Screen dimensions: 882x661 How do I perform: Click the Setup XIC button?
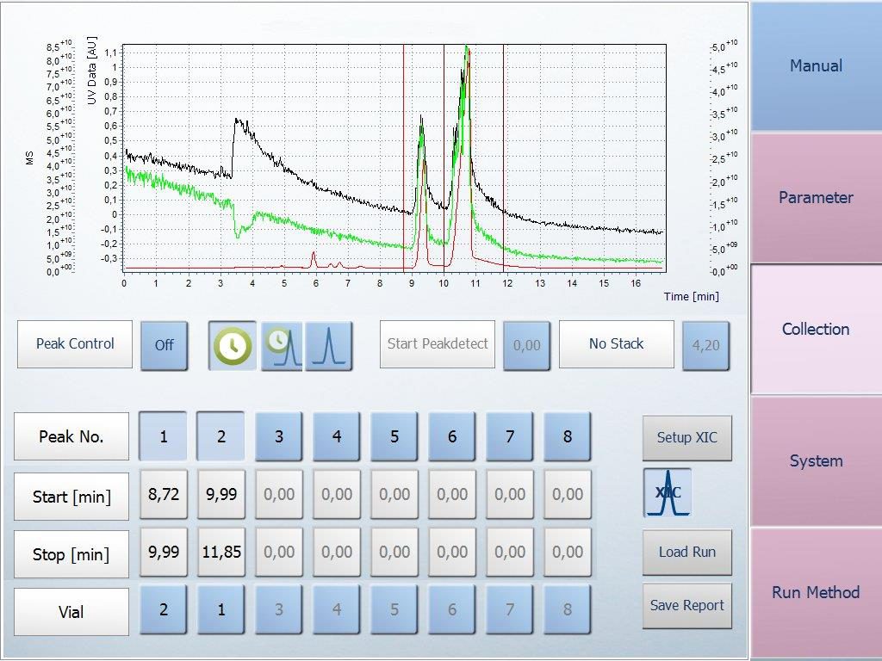click(x=686, y=438)
